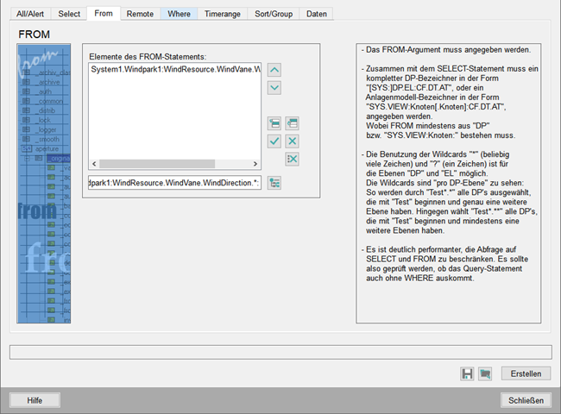Load query with the folder icon
The width and height of the screenshot is (561, 414).
pyautogui.click(x=485, y=373)
